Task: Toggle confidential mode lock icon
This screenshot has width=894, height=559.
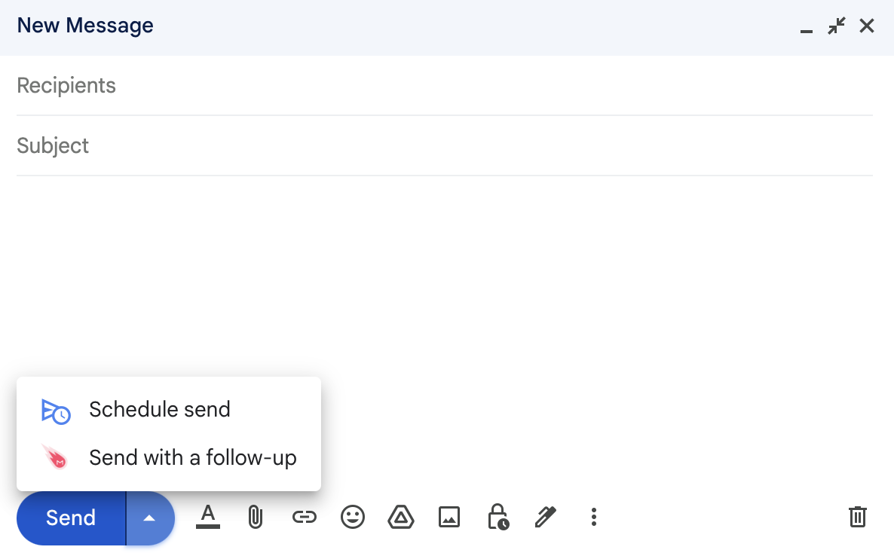Action: coord(498,517)
